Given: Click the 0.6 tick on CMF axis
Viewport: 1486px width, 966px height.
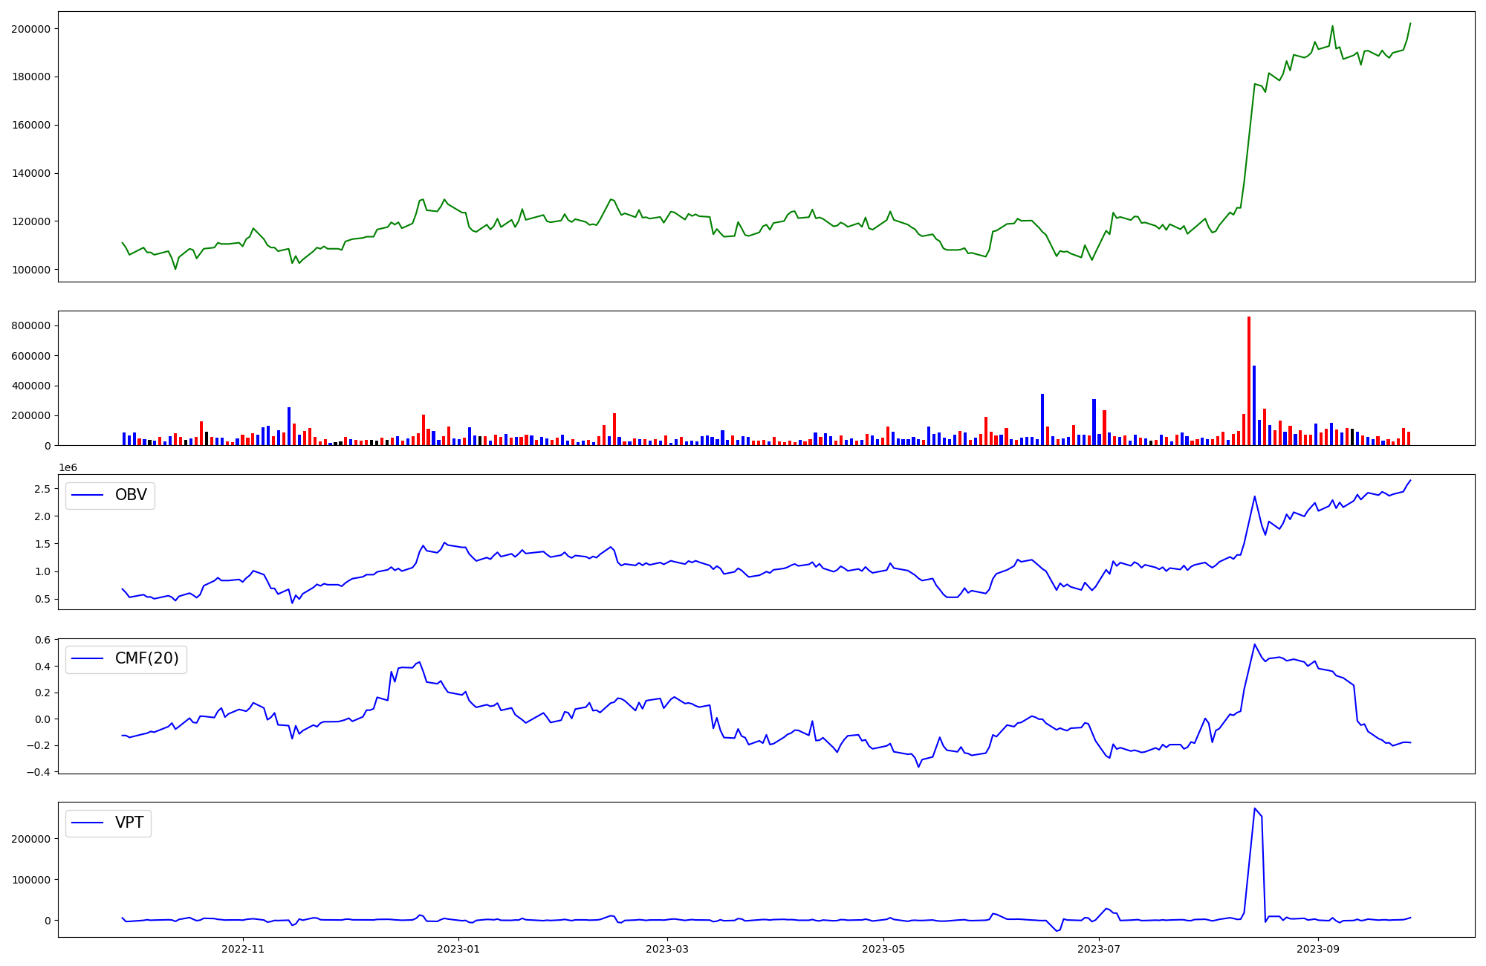Looking at the screenshot, I should [42, 640].
